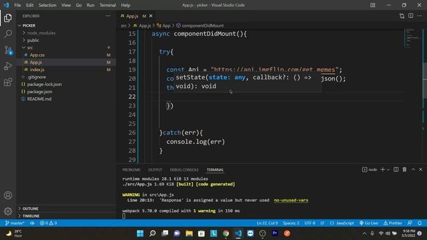Maximize the terminal panel size
Viewport: 427px width, 240px height.
point(413,169)
